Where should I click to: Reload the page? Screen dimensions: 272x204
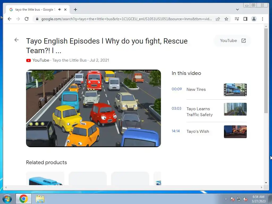click(27, 19)
